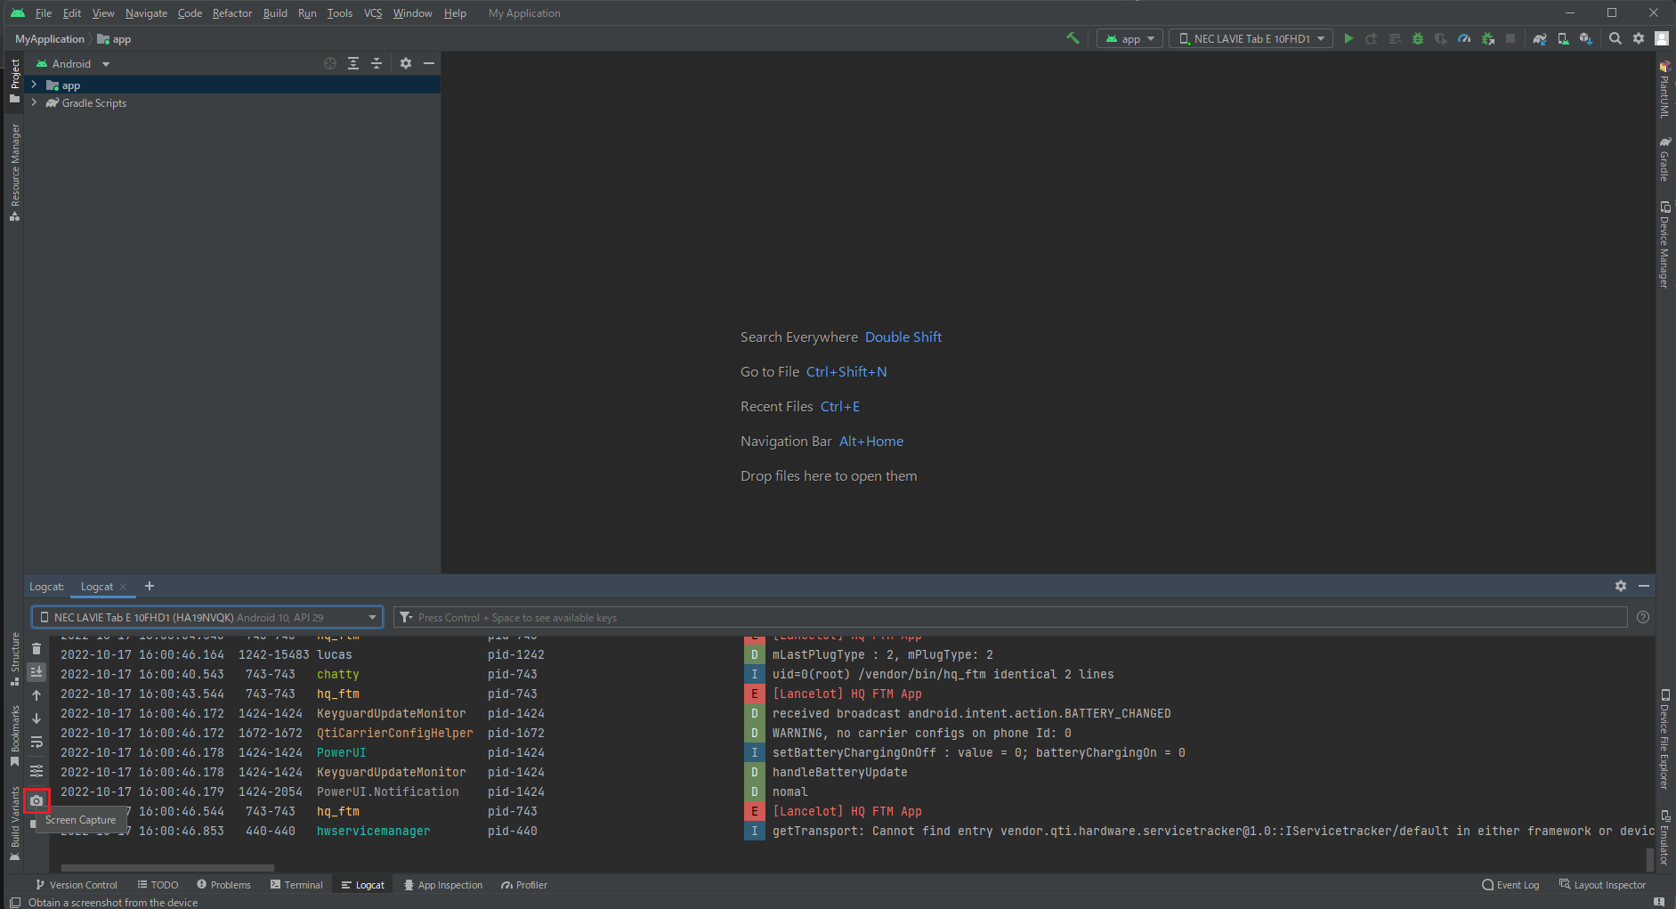Collapse all in Project panel
Image resolution: width=1676 pixels, height=909 pixels.
point(376,63)
